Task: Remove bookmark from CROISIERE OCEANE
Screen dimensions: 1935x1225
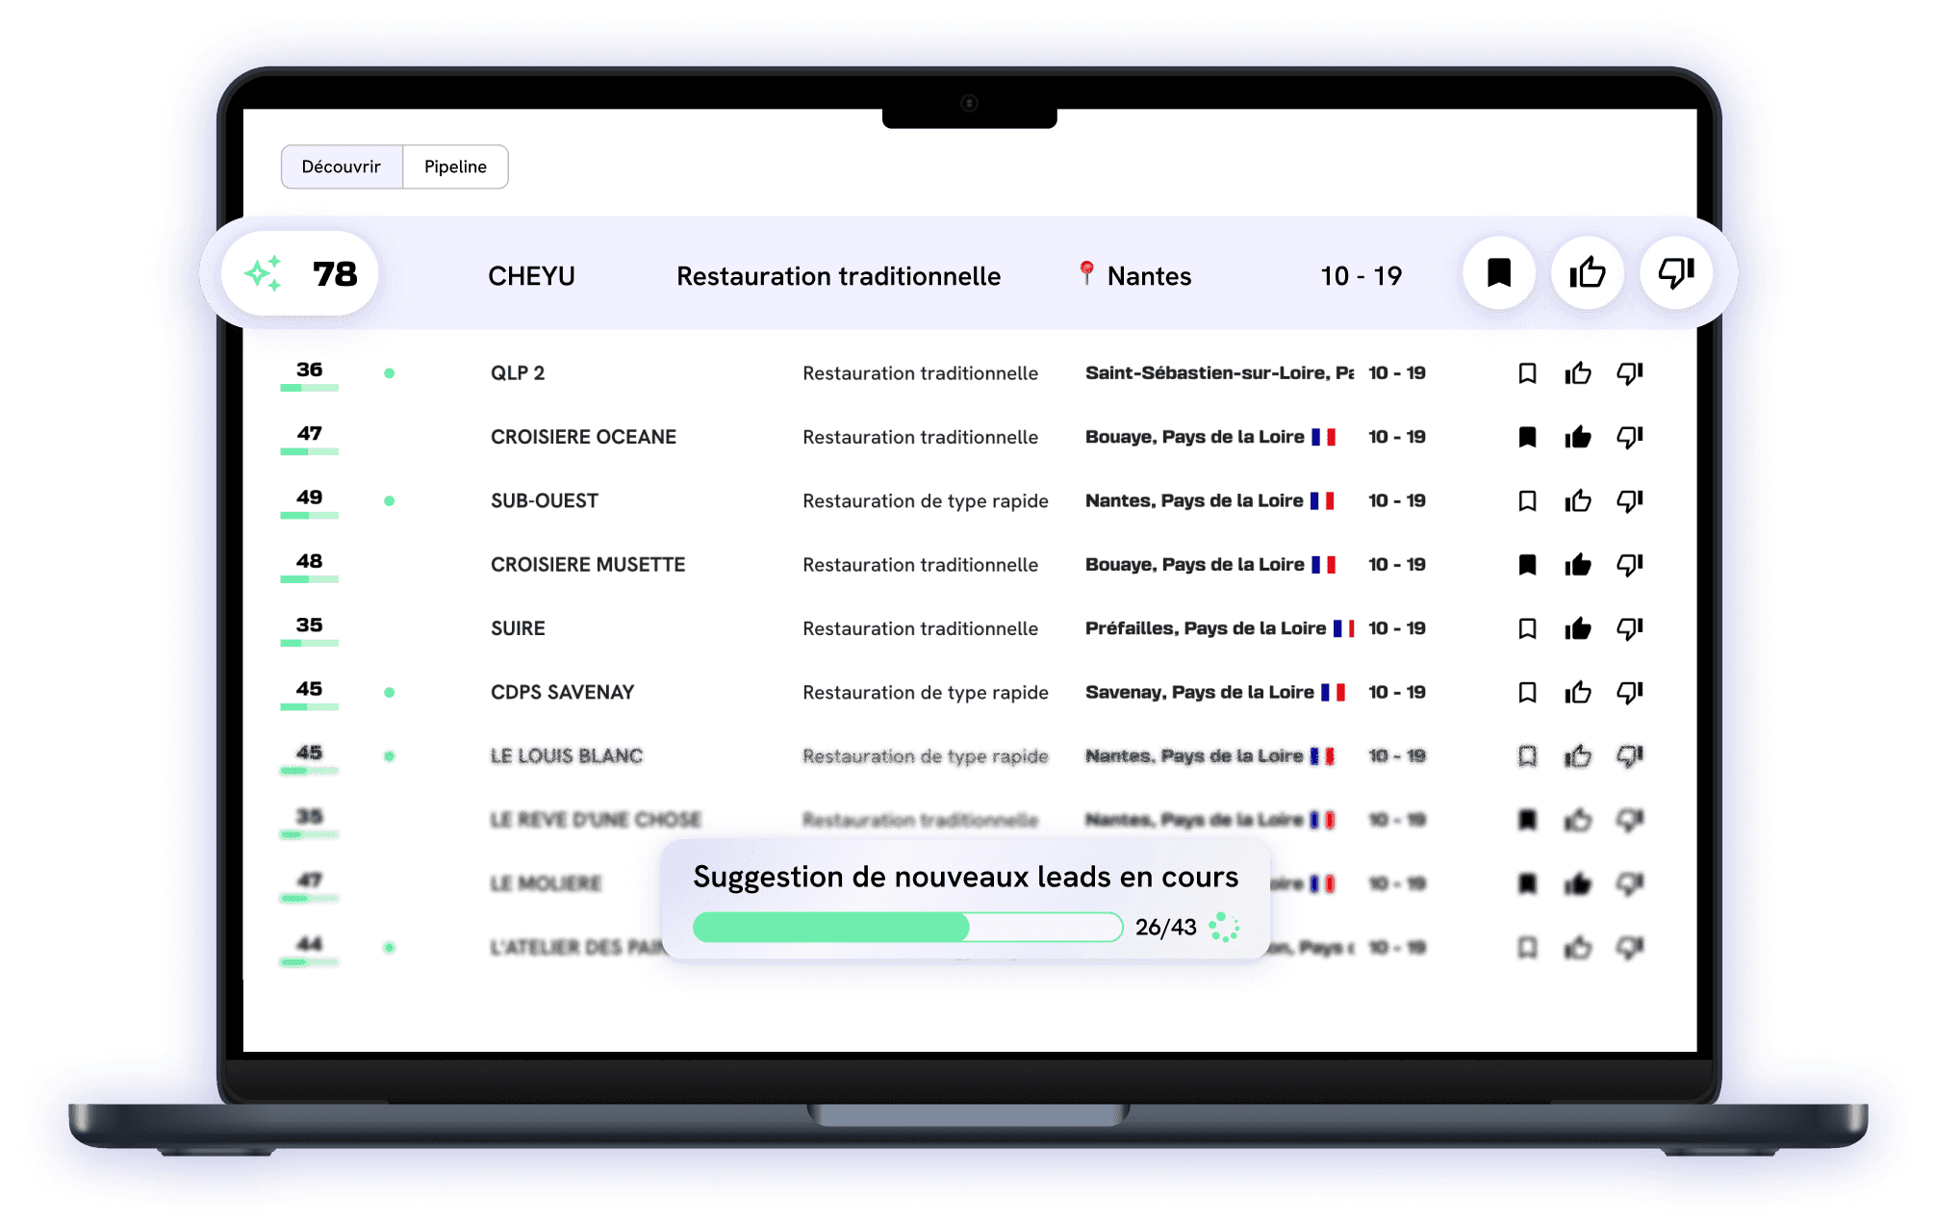Action: (1527, 438)
